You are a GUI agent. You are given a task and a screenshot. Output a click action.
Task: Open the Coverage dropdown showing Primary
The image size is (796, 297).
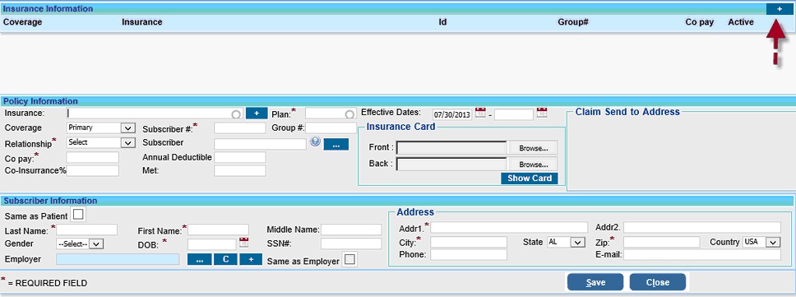(x=100, y=128)
